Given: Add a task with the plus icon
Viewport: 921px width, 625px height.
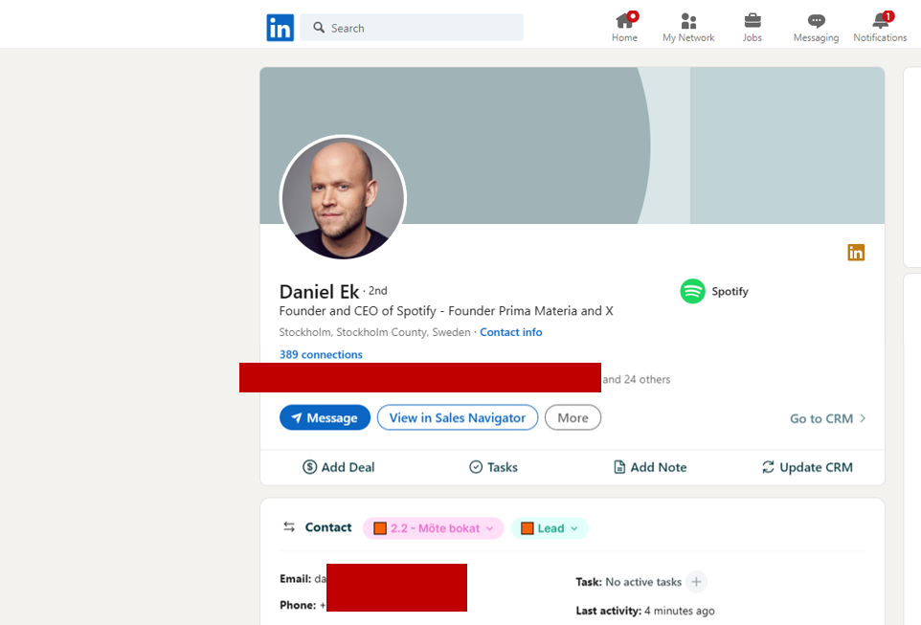Looking at the screenshot, I should click(696, 582).
